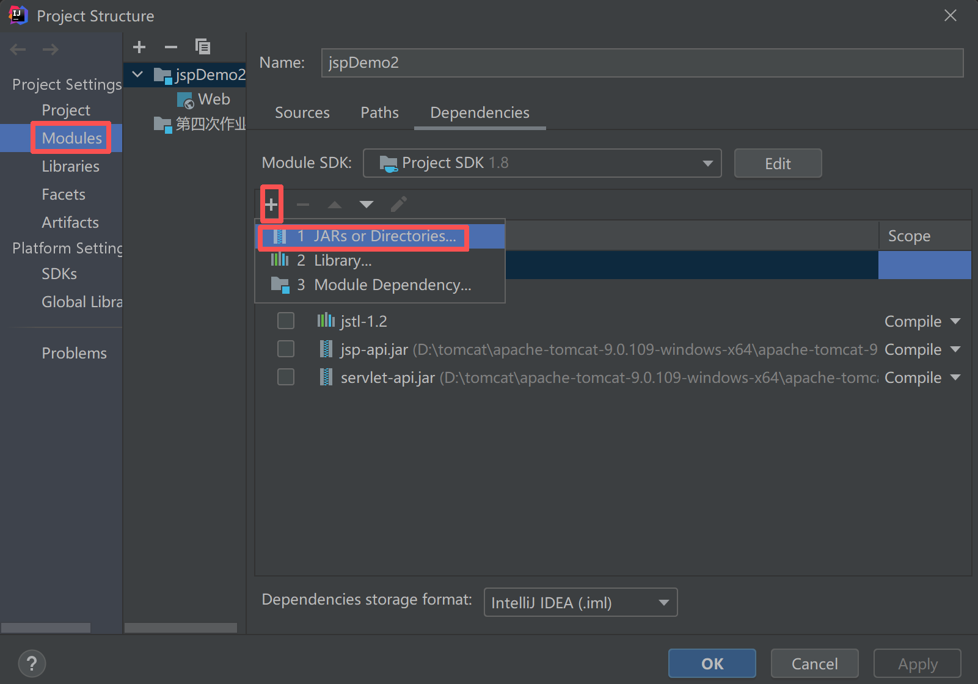Viewport: 978px width, 684px height.
Task: Open the Project settings page
Action: (66, 110)
